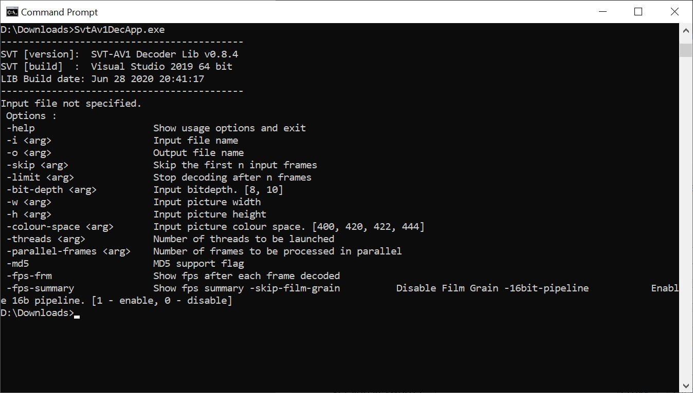
Task: Click the scrollbar down arrow
Action: tap(686, 386)
